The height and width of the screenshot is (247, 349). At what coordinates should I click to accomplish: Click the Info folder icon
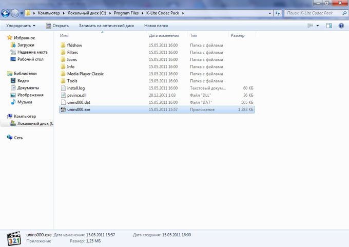pos(63,66)
